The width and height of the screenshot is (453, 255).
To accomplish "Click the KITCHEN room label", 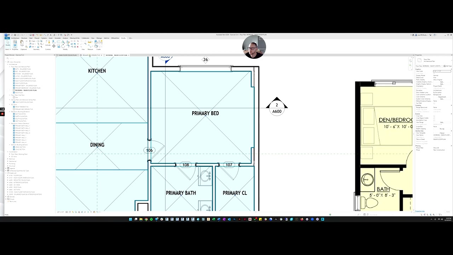I will point(97,71).
